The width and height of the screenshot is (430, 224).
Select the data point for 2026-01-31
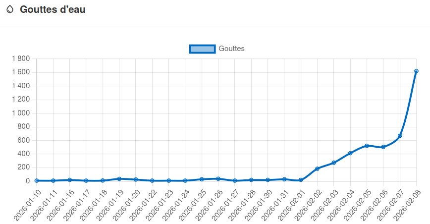(284, 179)
